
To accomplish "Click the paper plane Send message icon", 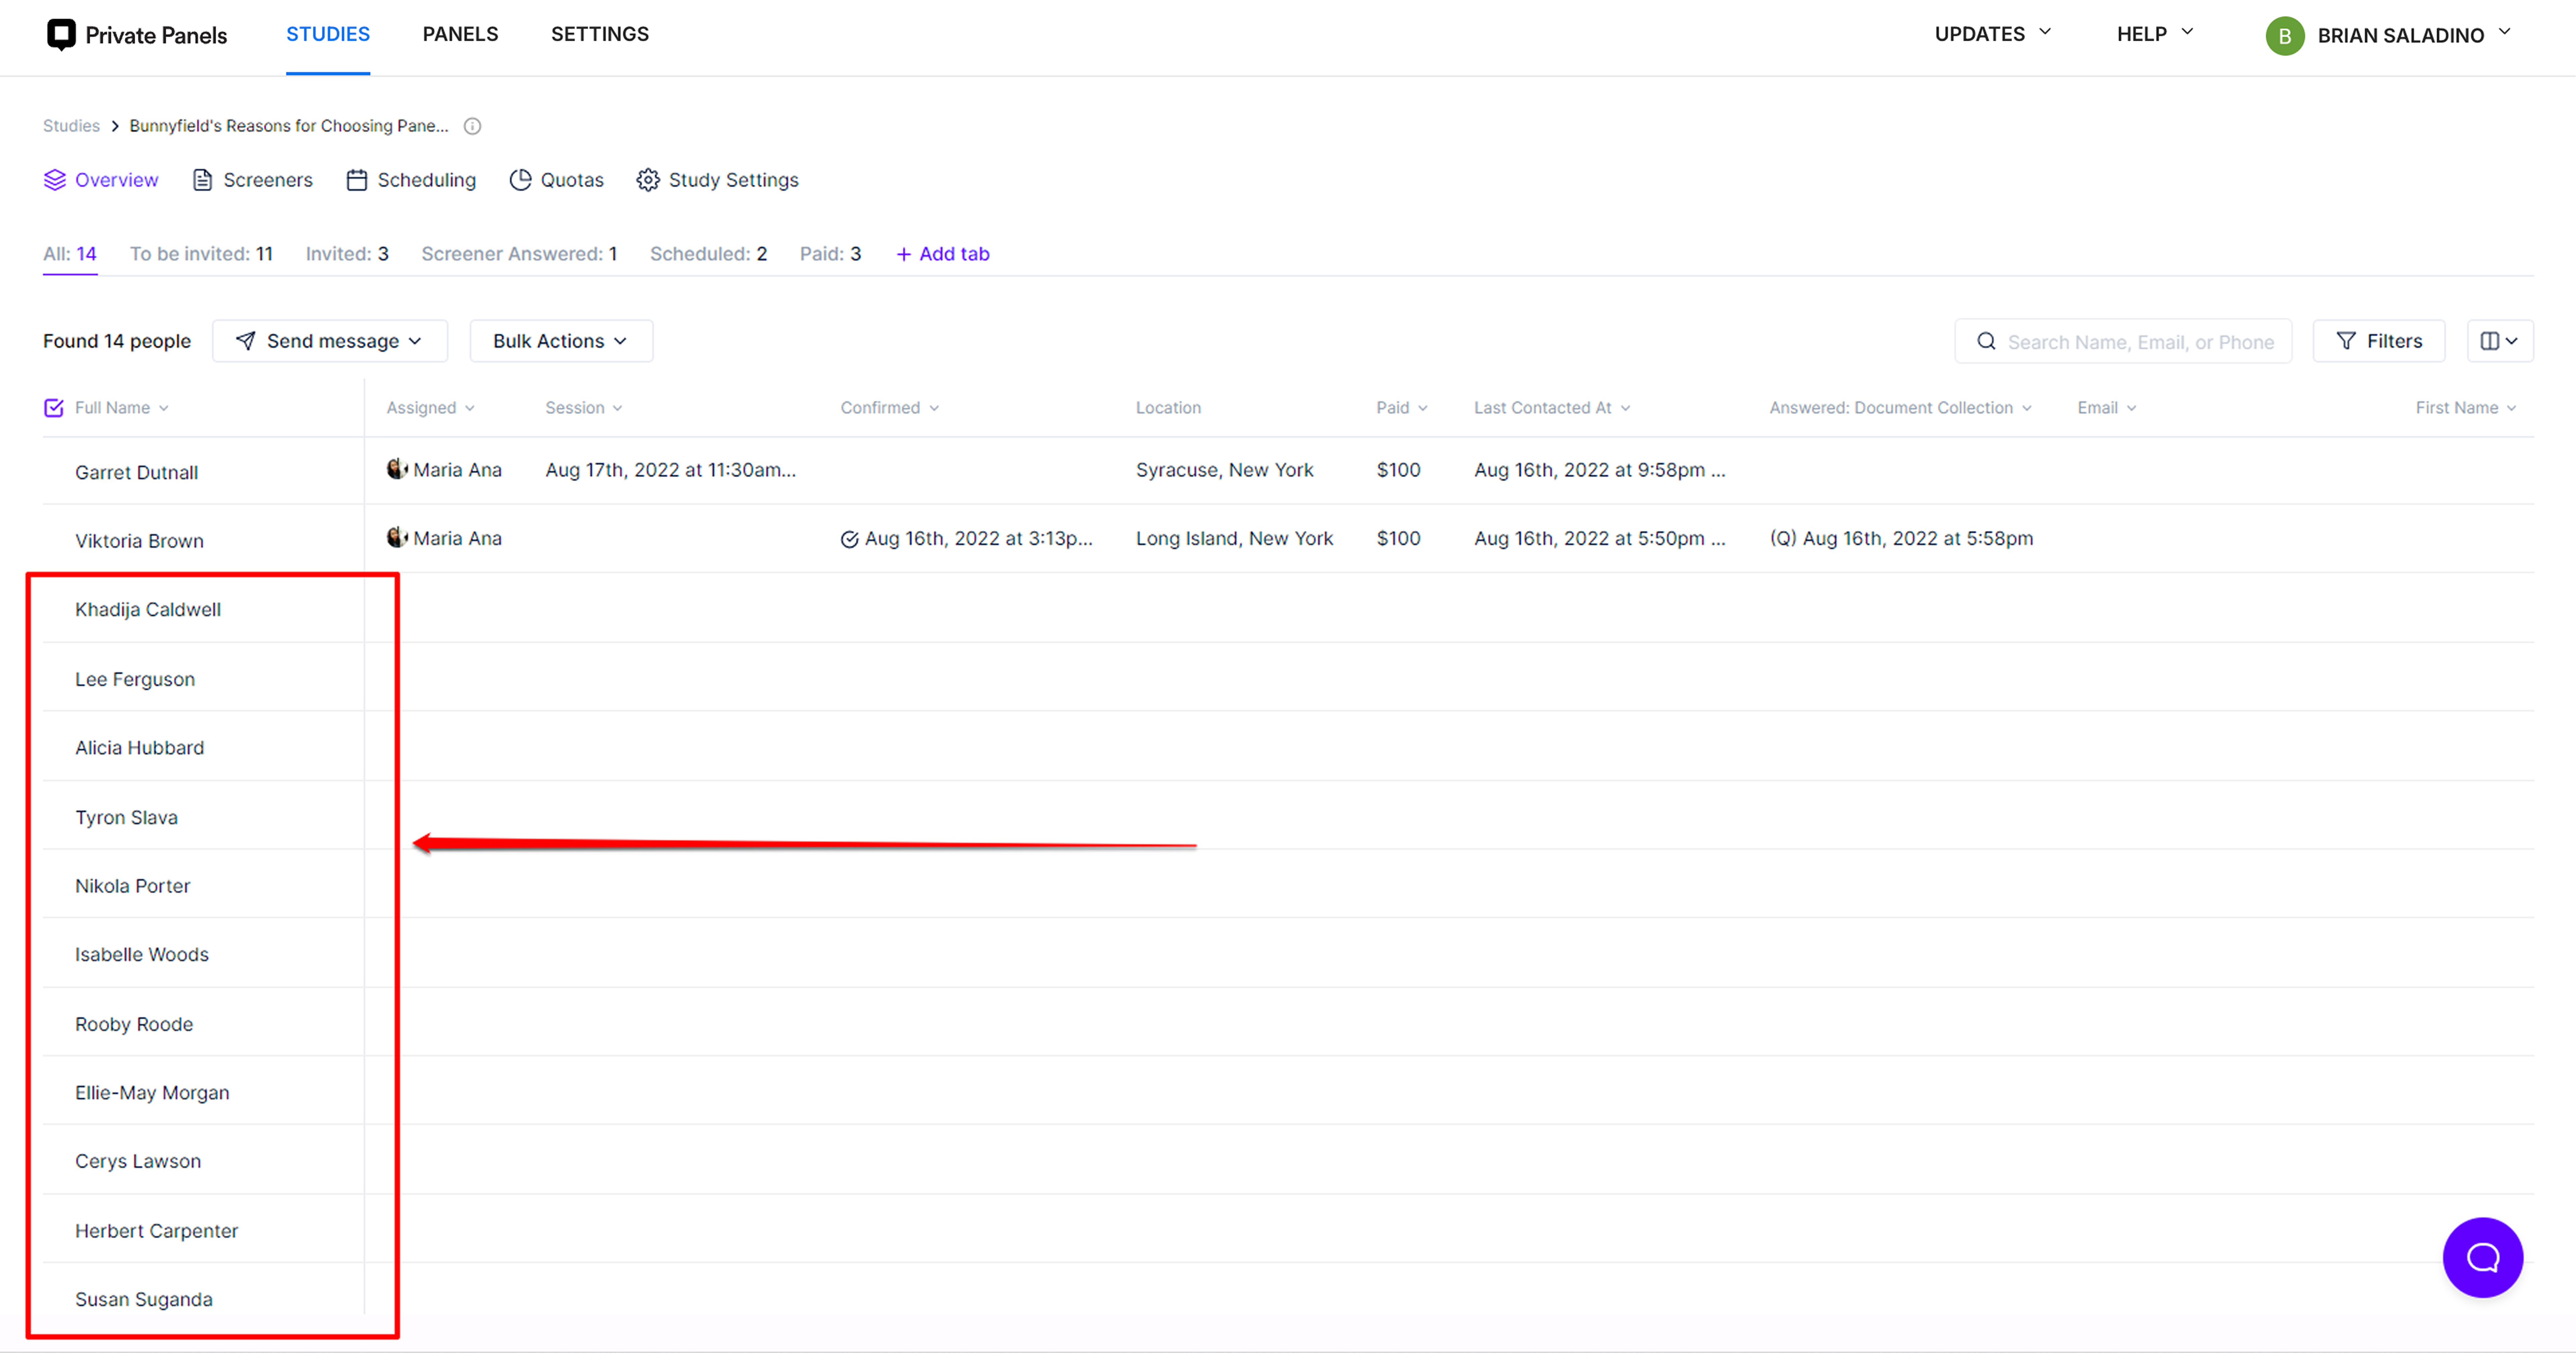I will click(246, 341).
